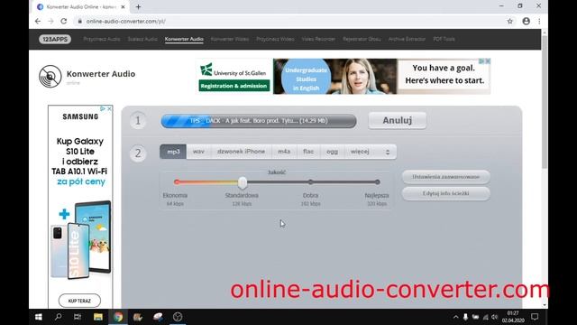
Task: Click the Konwerter Audio vinyl logo icon
Action: point(50,76)
